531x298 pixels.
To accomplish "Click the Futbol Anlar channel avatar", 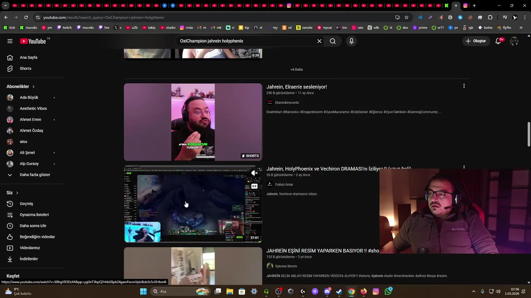I will tap(270, 184).
